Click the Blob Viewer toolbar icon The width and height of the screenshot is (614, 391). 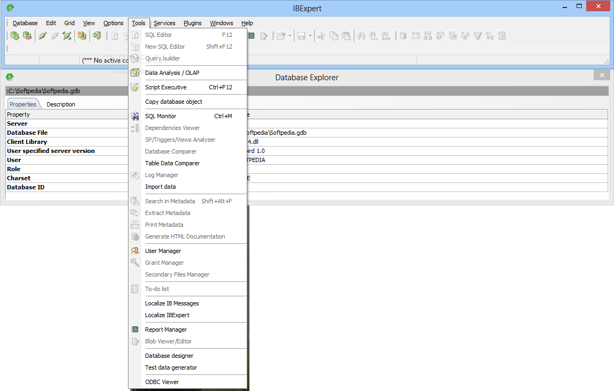click(264, 36)
